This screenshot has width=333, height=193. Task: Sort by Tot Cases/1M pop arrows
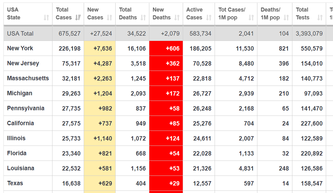(251, 17)
